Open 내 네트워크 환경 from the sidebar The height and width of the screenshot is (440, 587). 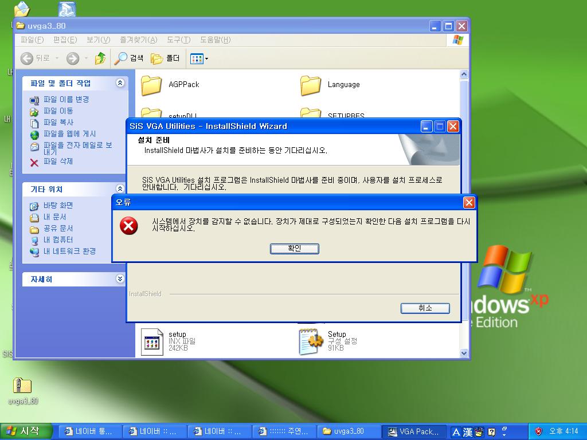[69, 252]
